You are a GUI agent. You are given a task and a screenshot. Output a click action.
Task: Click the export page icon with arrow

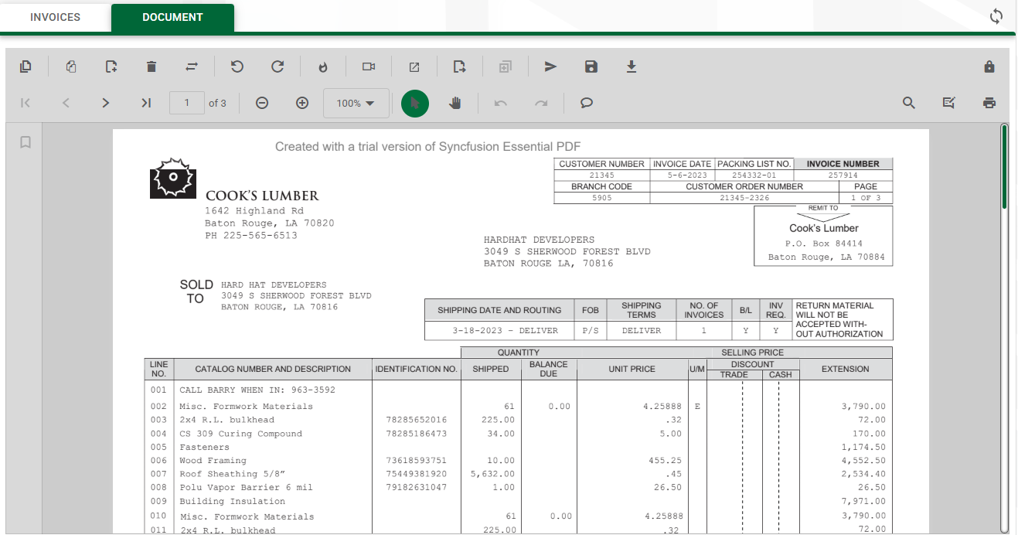pyautogui.click(x=460, y=66)
